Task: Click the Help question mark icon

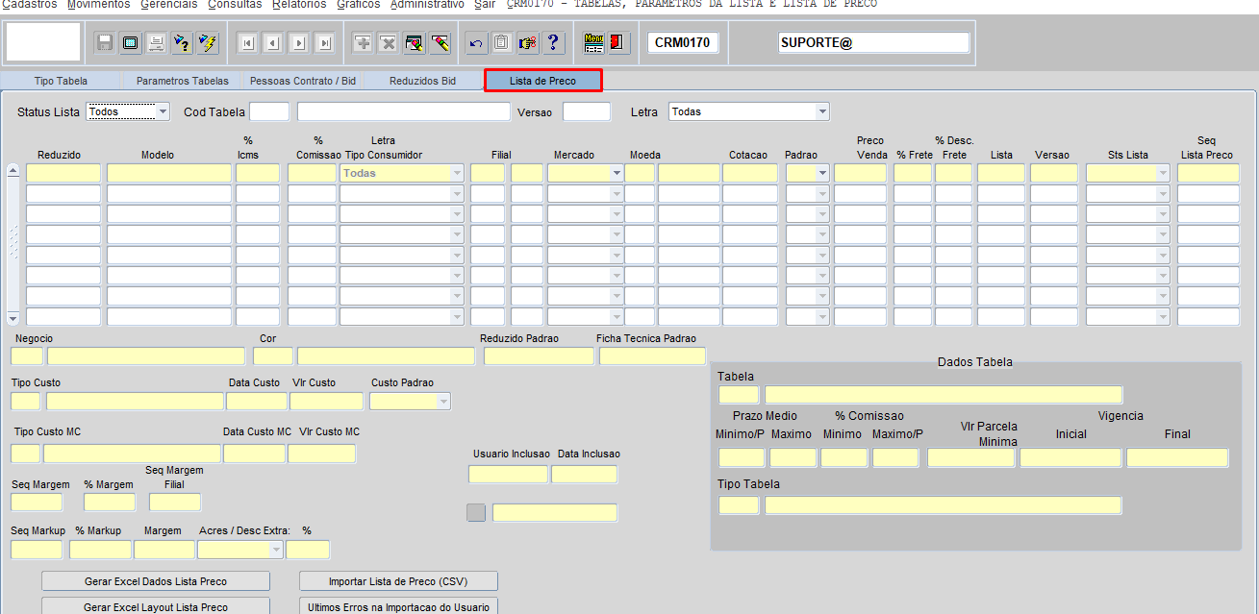Action: coord(553,43)
